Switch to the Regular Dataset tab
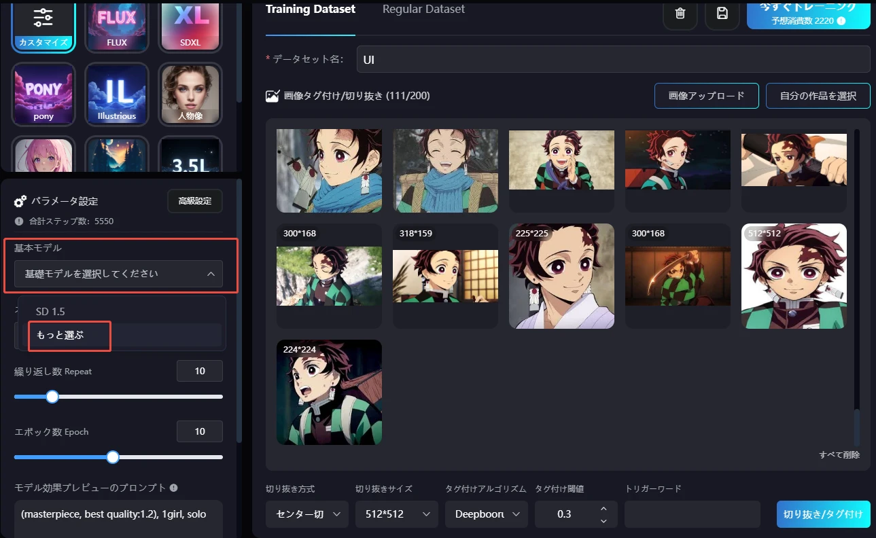 click(423, 10)
